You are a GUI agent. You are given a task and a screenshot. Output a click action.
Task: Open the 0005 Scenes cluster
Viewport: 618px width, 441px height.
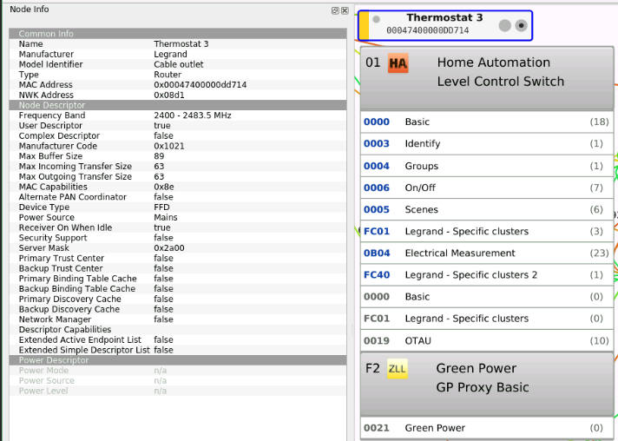click(487, 210)
